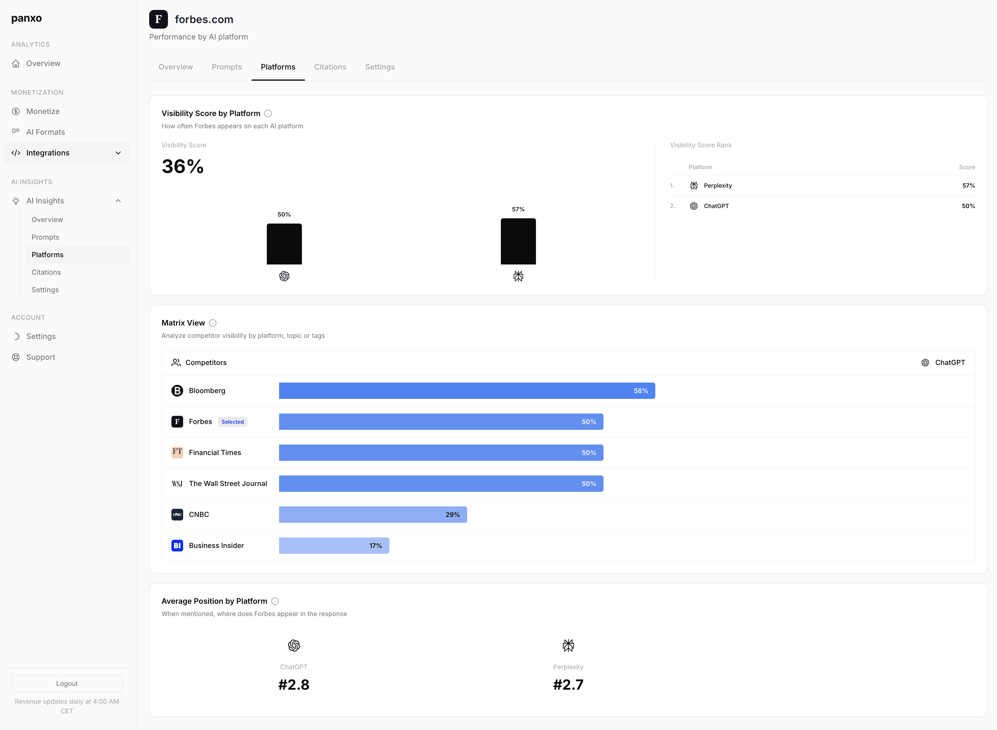This screenshot has width=997, height=730.
Task: Open Prompts under AI Insights sidebar
Action: 45,237
